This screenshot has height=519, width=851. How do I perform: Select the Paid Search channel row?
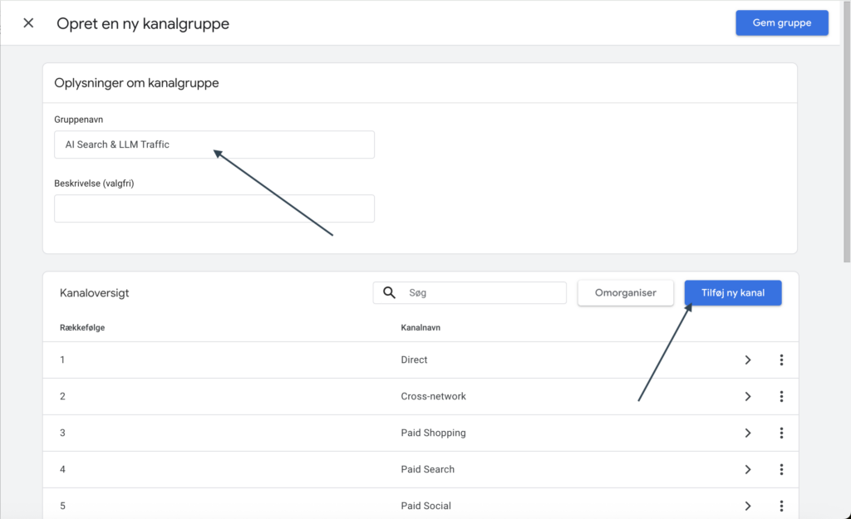tap(427, 469)
